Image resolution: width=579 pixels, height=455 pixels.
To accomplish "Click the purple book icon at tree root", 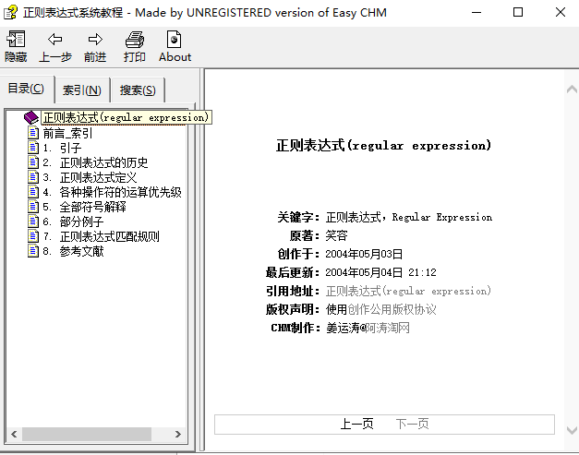I will 31,118.
